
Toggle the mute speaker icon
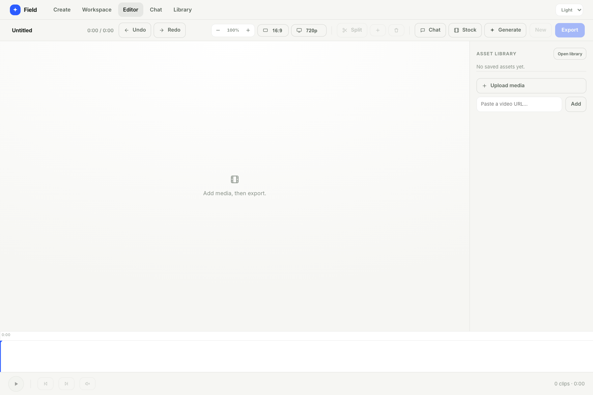tap(88, 384)
